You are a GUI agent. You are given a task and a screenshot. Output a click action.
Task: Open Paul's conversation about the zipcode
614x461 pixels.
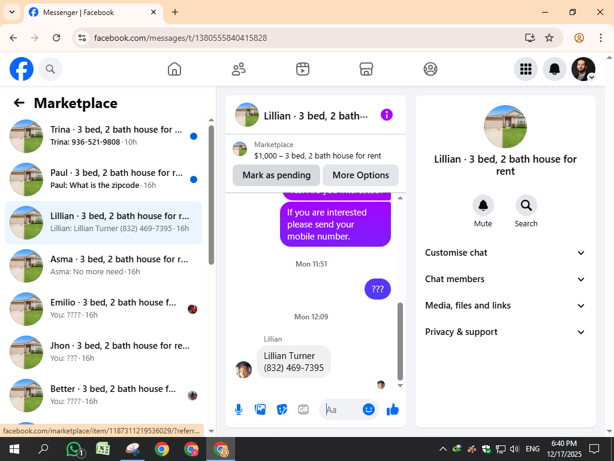tap(103, 179)
